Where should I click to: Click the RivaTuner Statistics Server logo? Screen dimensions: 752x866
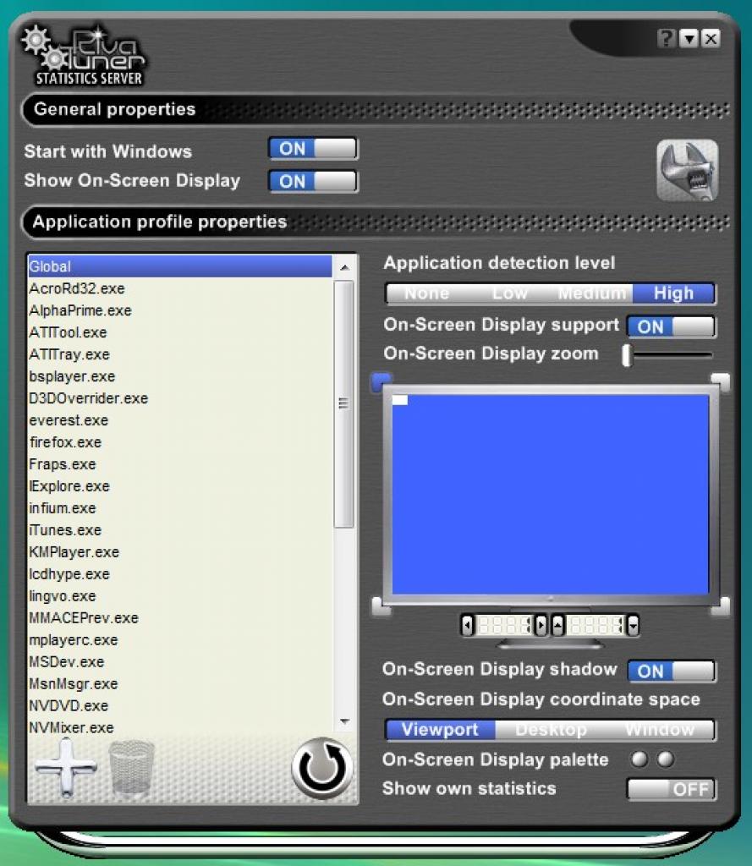[x=83, y=55]
